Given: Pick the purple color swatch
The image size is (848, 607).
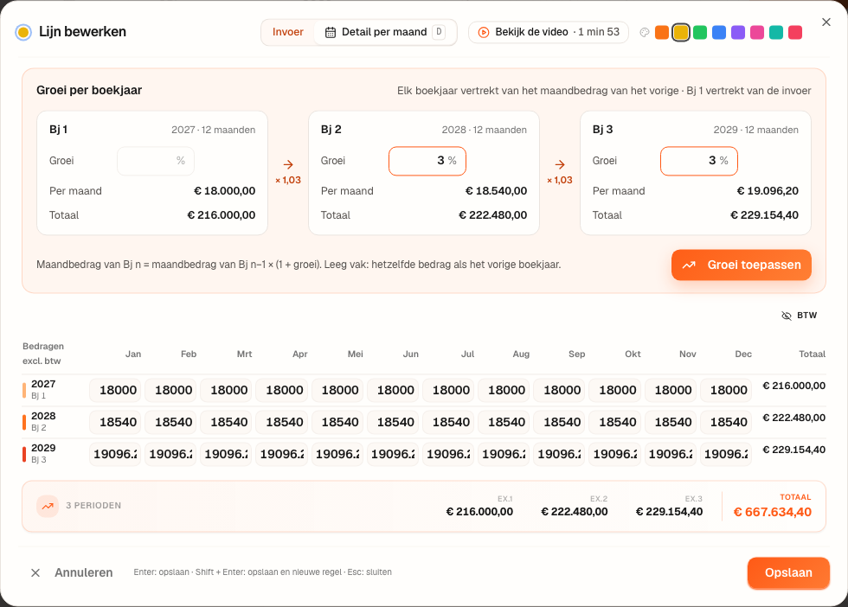Looking at the screenshot, I should tap(737, 33).
